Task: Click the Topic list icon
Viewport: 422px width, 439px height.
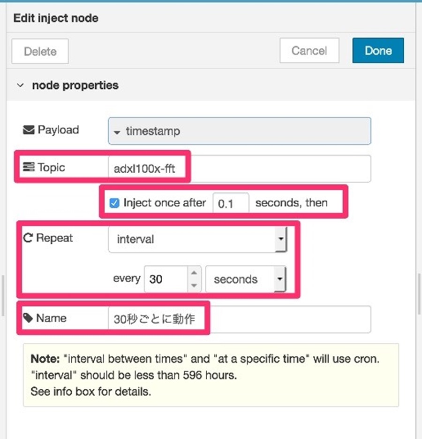Action: coord(29,167)
